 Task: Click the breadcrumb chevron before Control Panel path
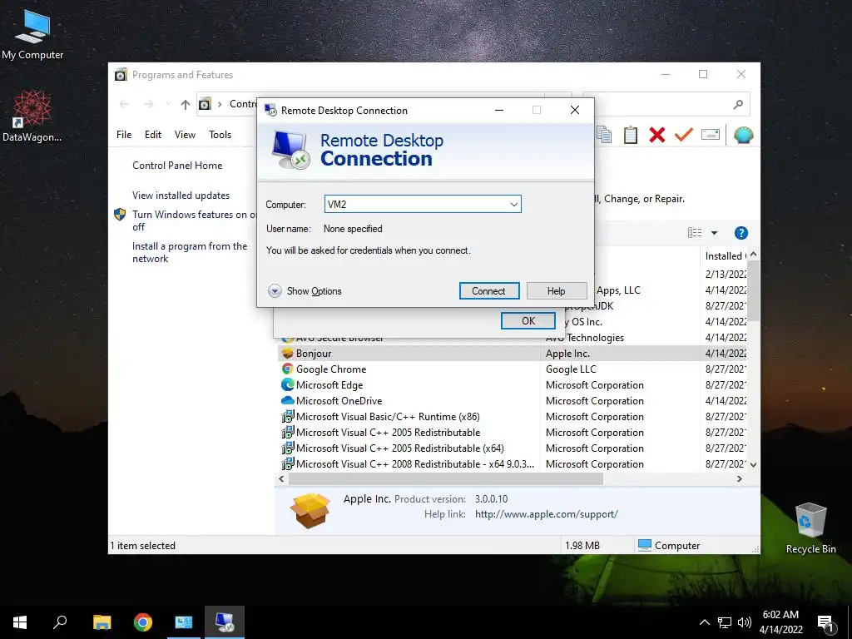pos(220,104)
